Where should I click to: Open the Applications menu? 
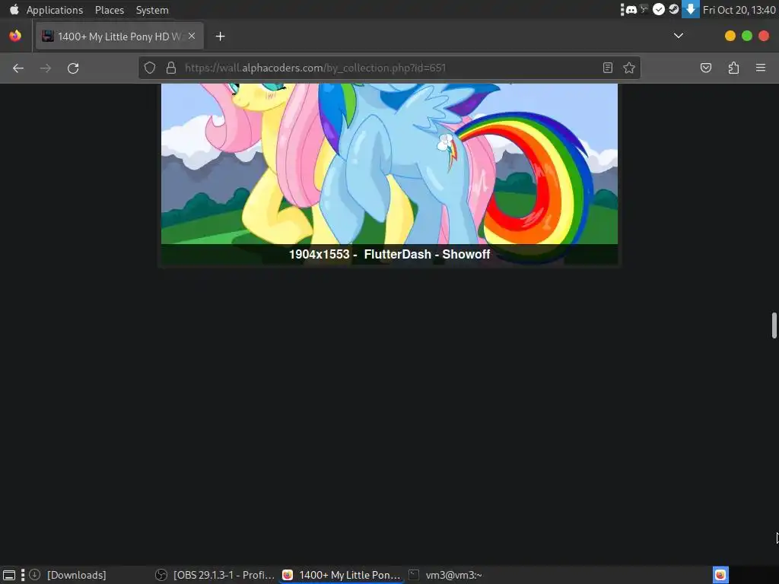pos(55,10)
